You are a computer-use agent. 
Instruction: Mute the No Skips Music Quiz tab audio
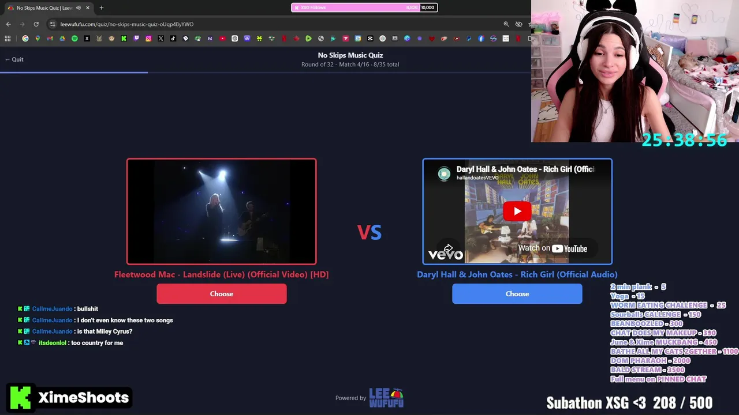79,7
